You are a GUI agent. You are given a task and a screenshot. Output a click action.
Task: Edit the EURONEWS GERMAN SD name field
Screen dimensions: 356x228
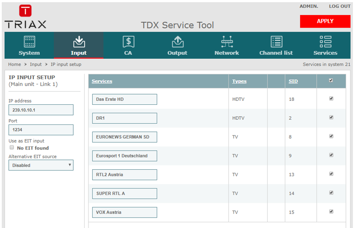click(x=125, y=137)
